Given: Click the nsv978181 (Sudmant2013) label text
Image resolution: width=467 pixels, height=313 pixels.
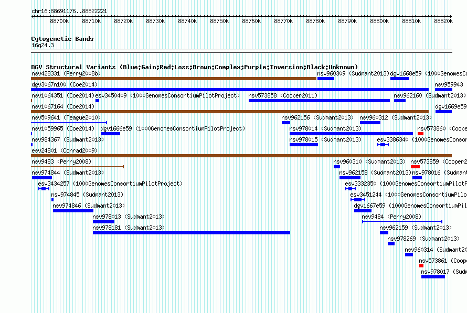Looking at the screenshot, I should tap(129, 228).
